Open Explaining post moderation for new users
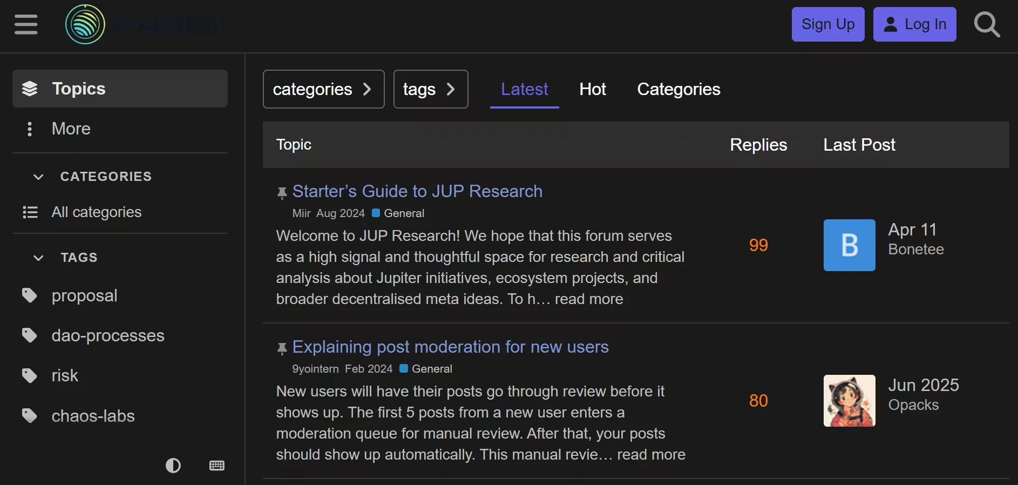 pos(450,347)
